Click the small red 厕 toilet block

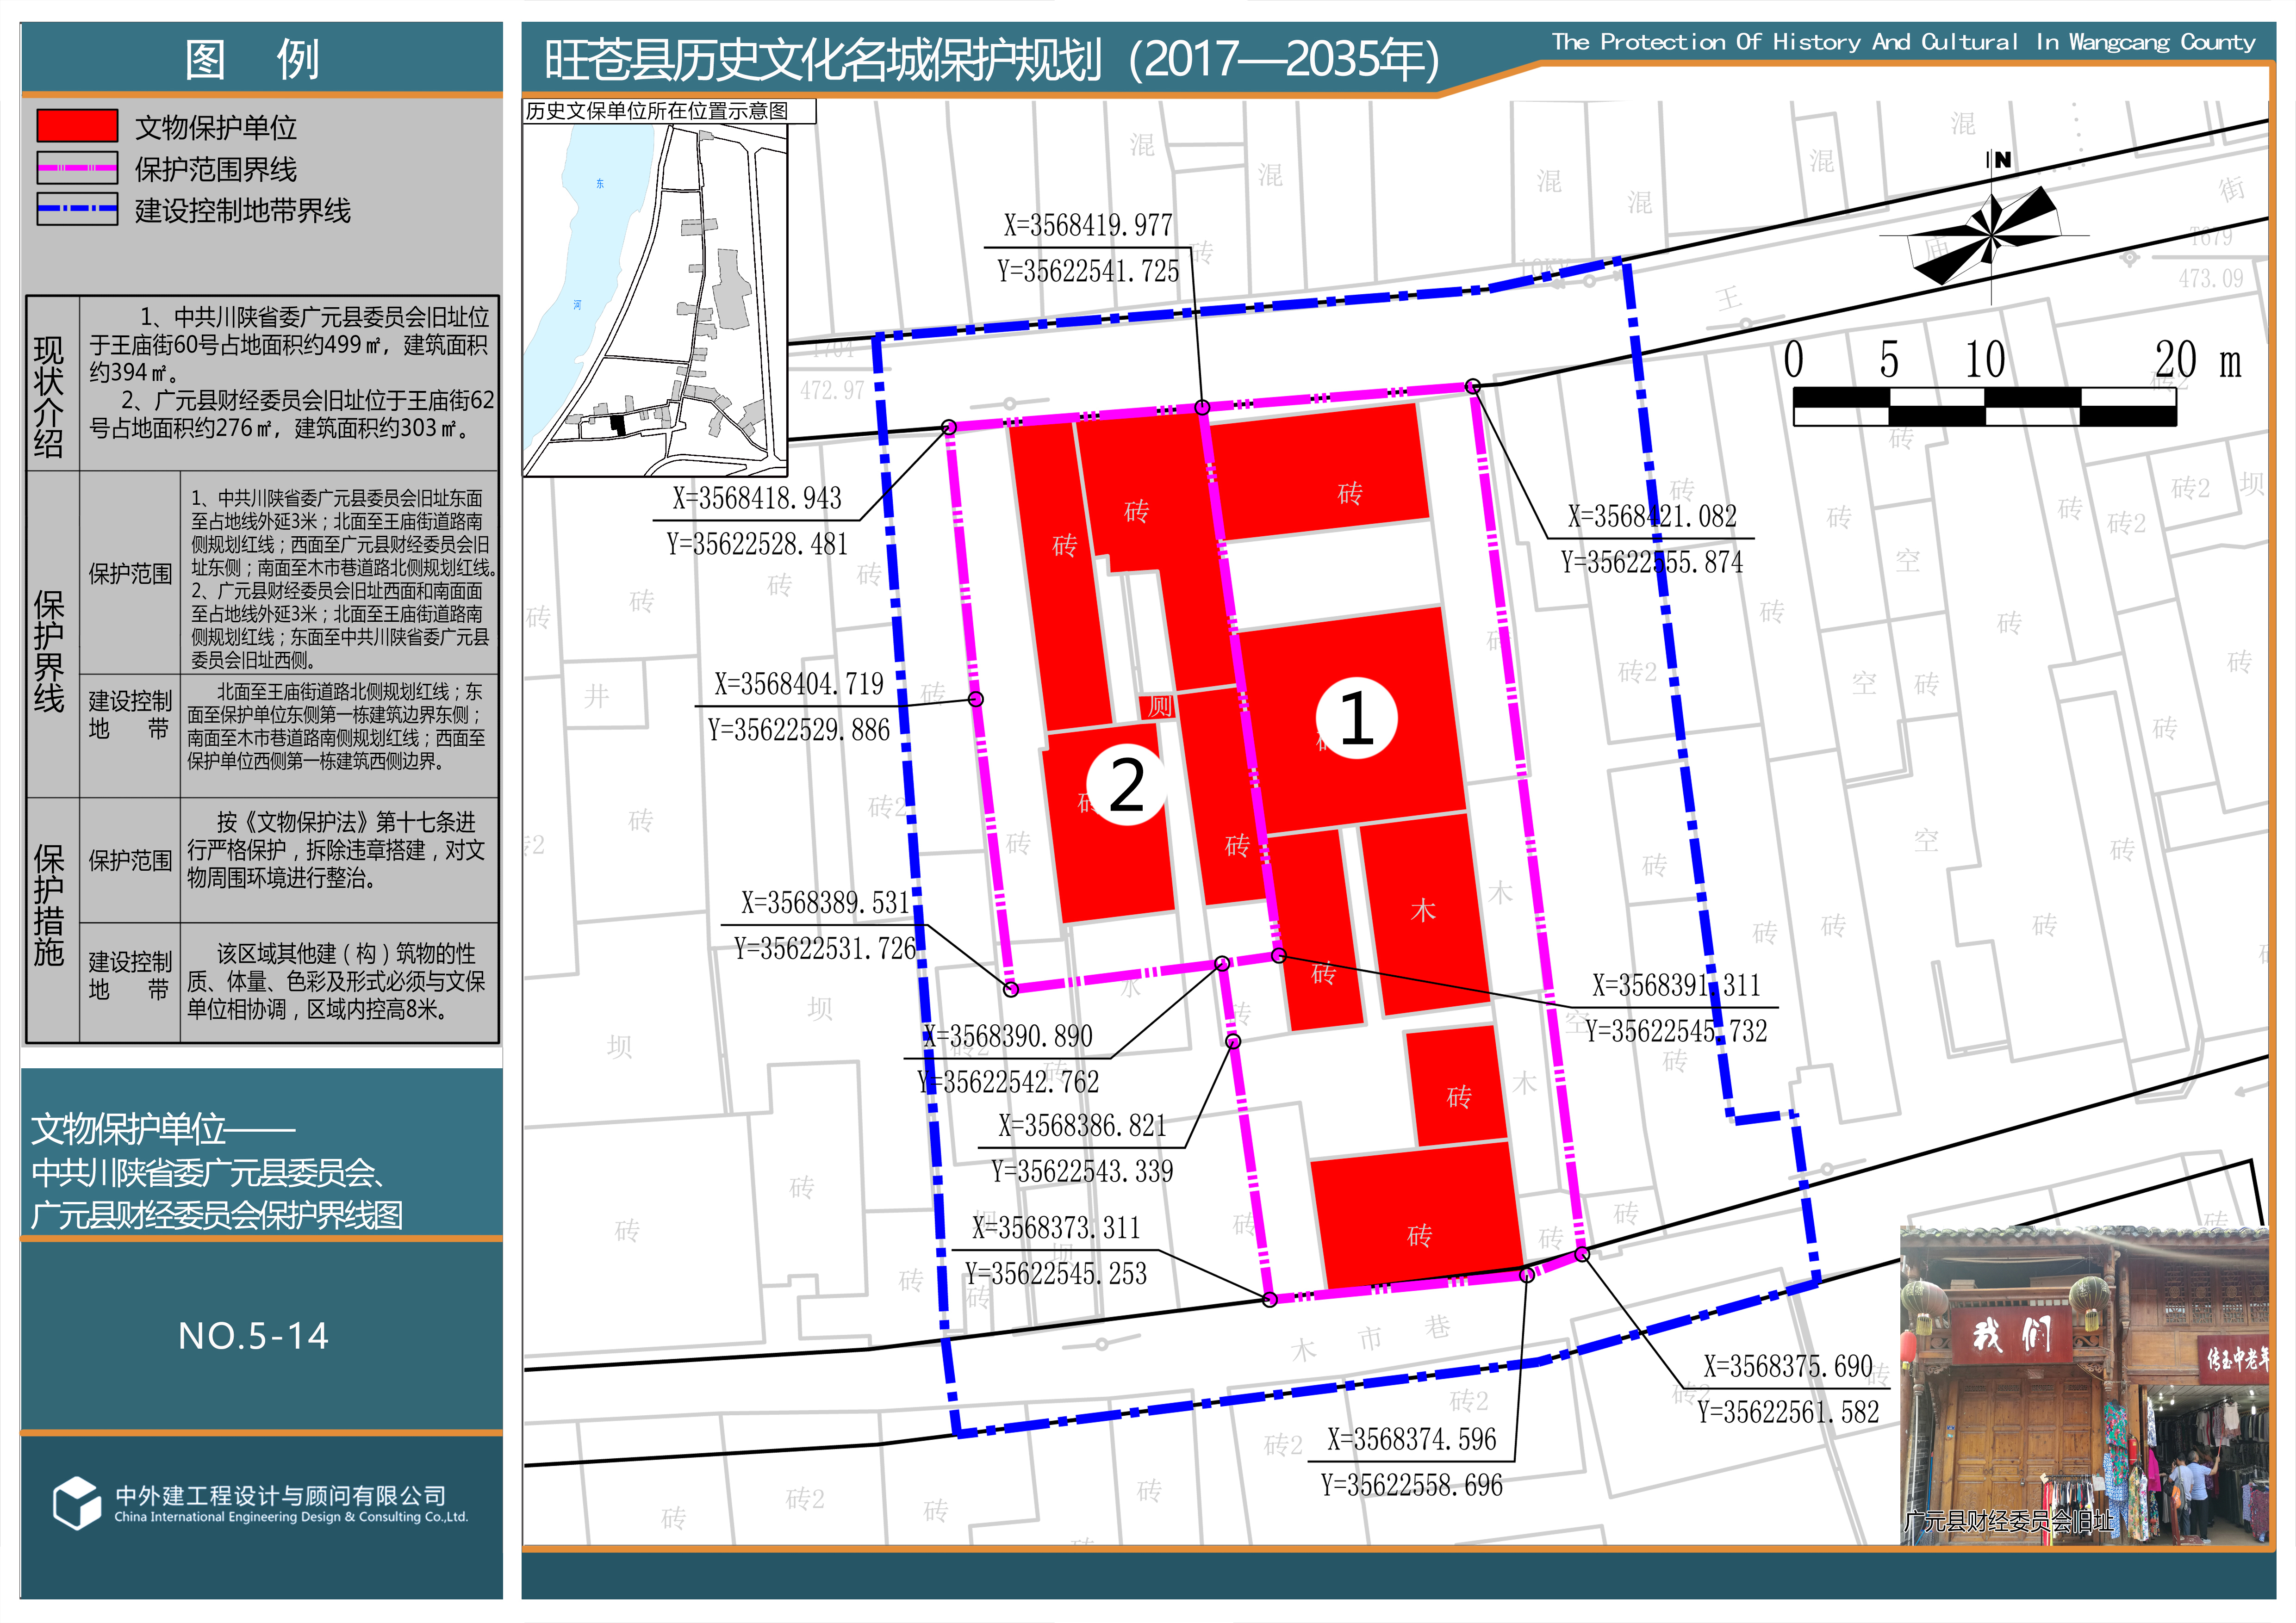(1158, 707)
